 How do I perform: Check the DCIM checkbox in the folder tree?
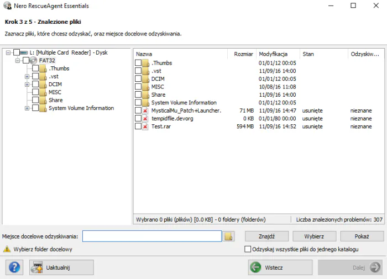(x=35, y=84)
